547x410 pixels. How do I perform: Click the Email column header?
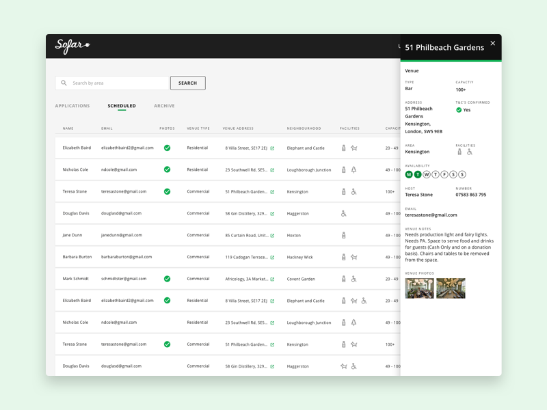[107, 128]
